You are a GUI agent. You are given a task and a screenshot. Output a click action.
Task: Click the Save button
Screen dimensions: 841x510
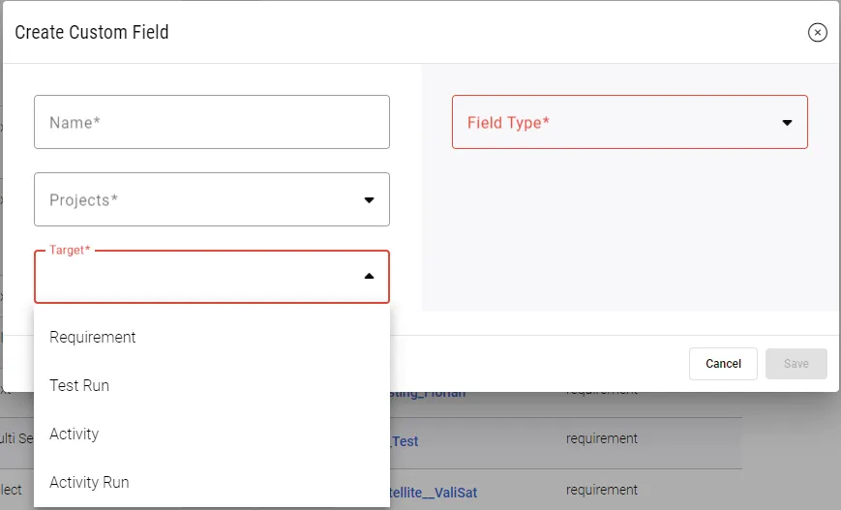pos(796,364)
